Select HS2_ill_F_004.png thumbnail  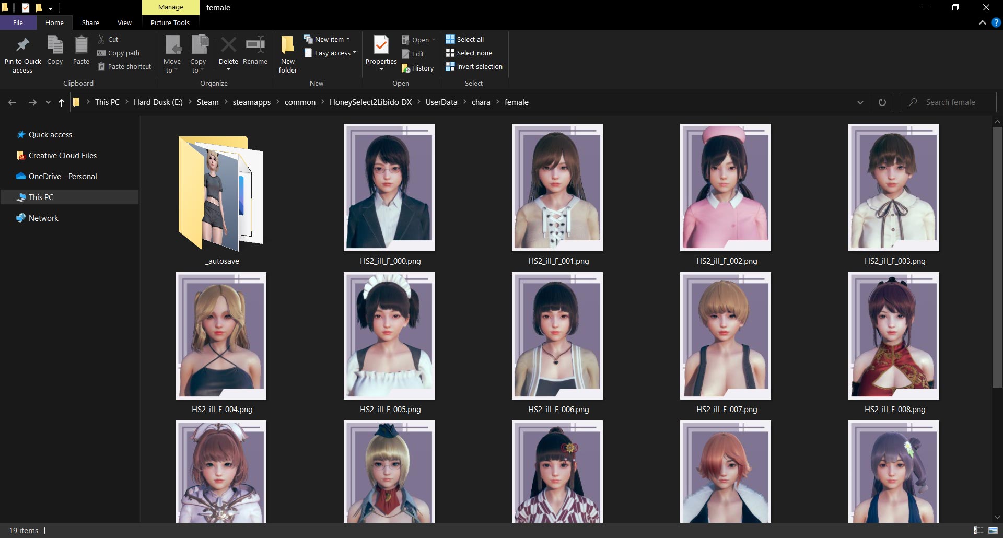(221, 336)
